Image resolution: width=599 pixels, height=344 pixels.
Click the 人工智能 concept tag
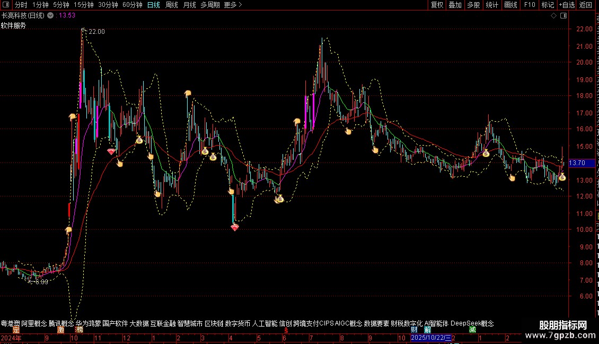[x=265, y=323]
